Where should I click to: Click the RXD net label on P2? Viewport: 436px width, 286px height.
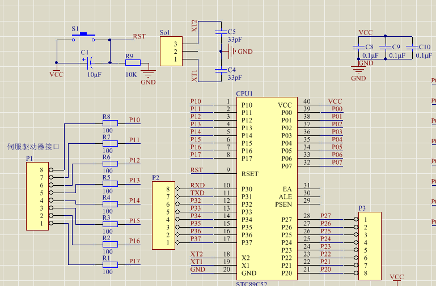(197, 185)
